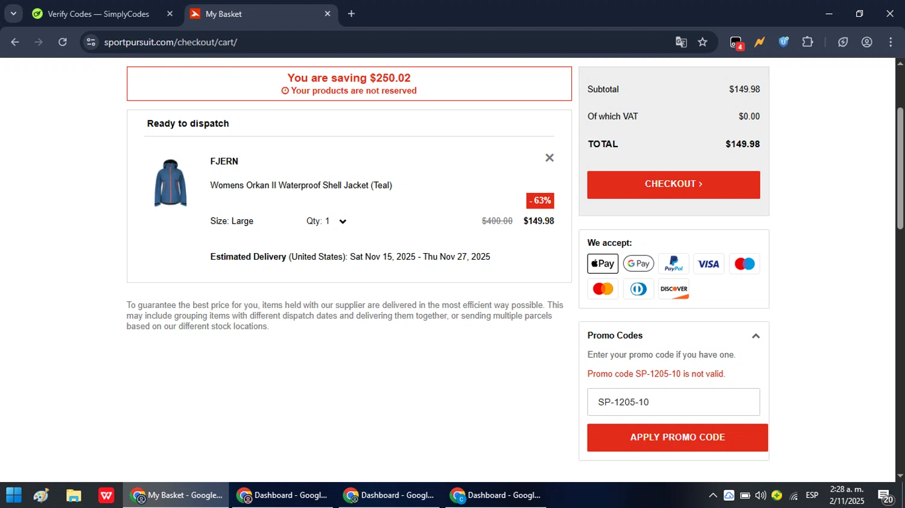Close the Verify Codes tab
905x508 pixels.
170,14
